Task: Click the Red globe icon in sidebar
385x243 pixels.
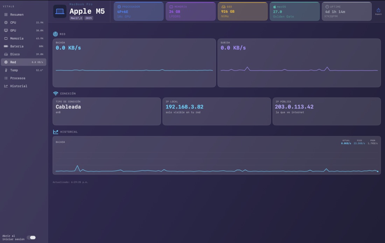Action: point(6,62)
